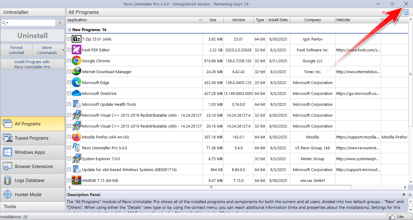Click the horizontal scroll-left arrow
Screen dimensions: 413x220
click(x=68, y=187)
